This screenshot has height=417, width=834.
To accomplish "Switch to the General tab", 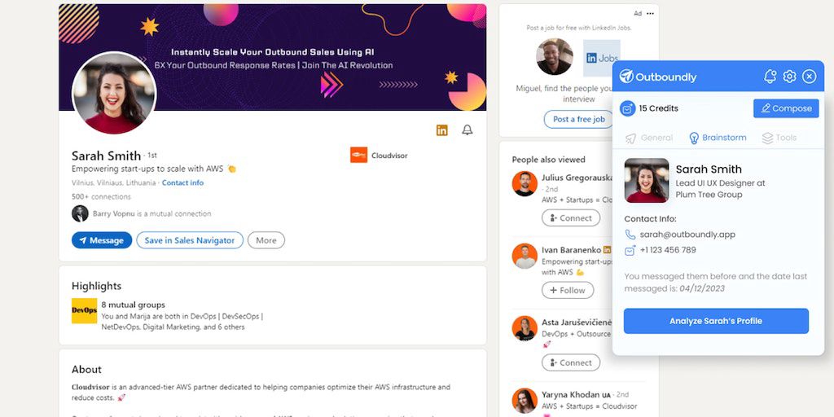I will click(649, 138).
